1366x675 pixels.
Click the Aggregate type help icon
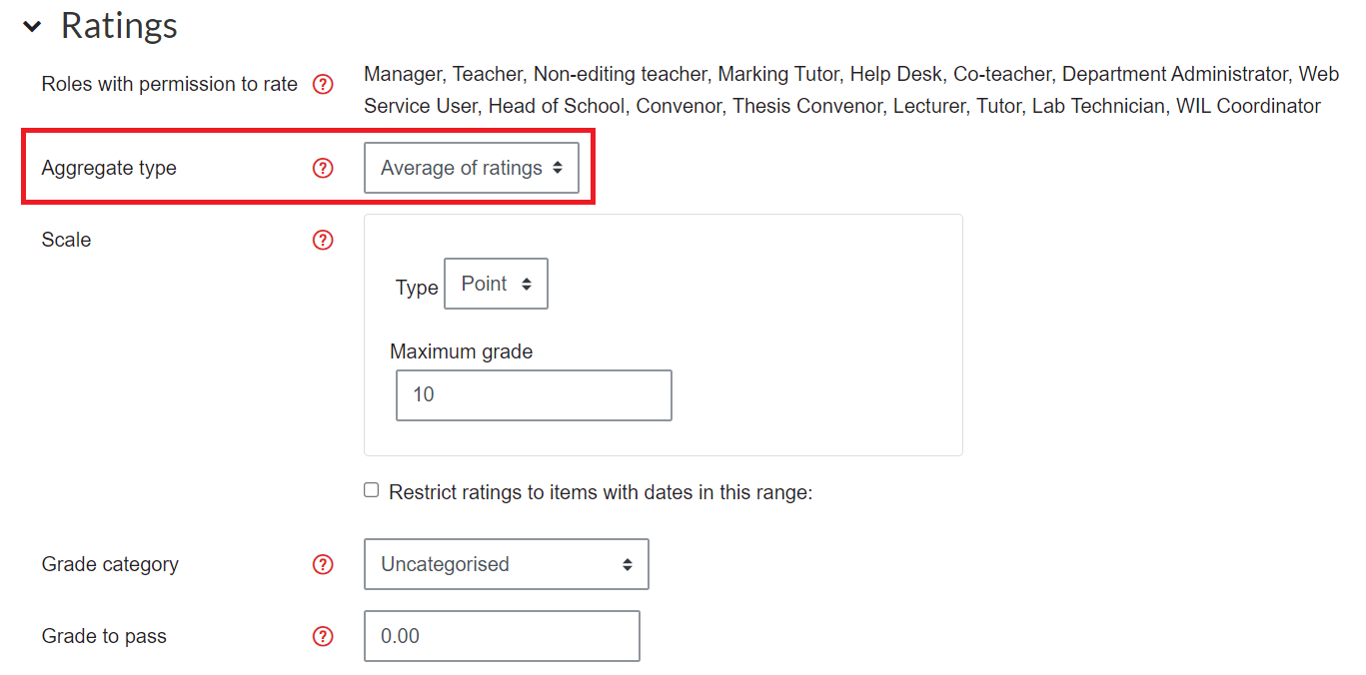[323, 169]
